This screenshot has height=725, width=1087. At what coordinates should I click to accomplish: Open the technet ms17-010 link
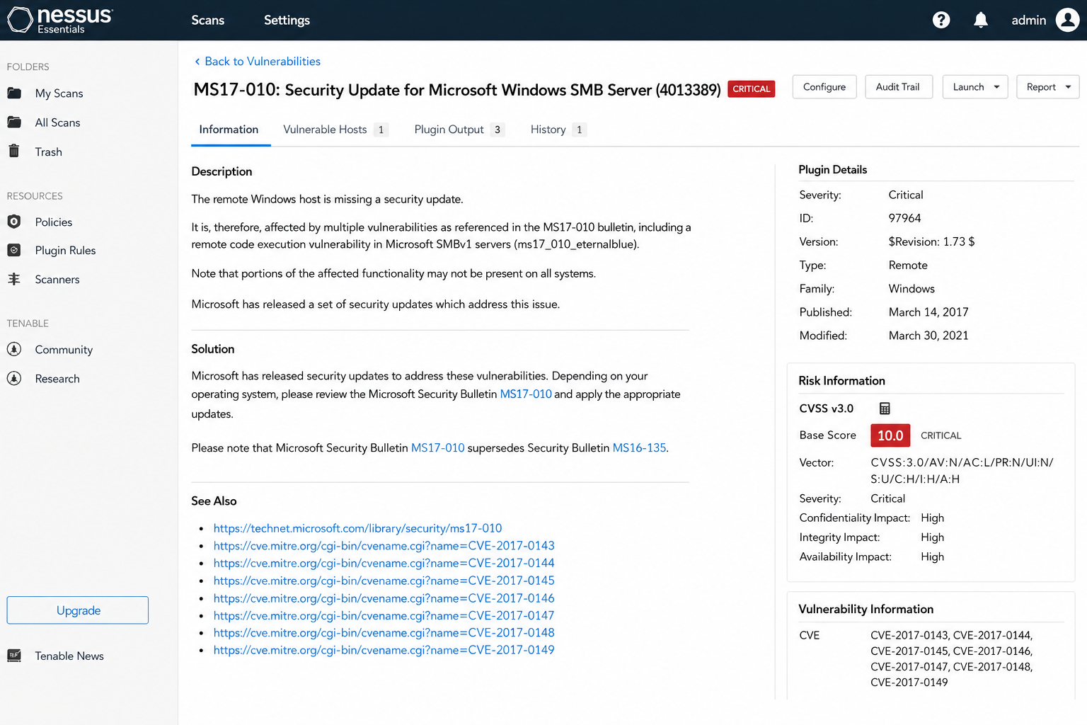(357, 528)
